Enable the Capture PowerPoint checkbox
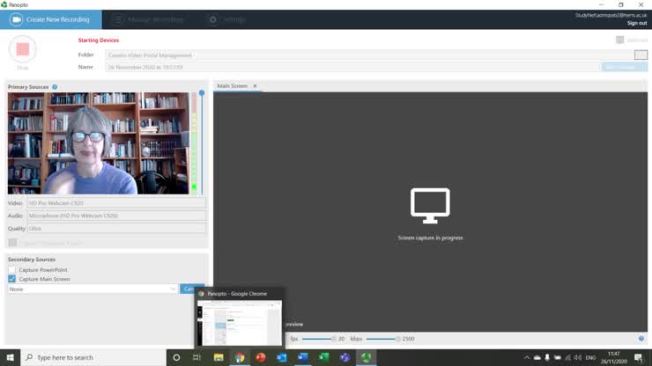Viewport: 652px width, 366px height. pyautogui.click(x=12, y=270)
